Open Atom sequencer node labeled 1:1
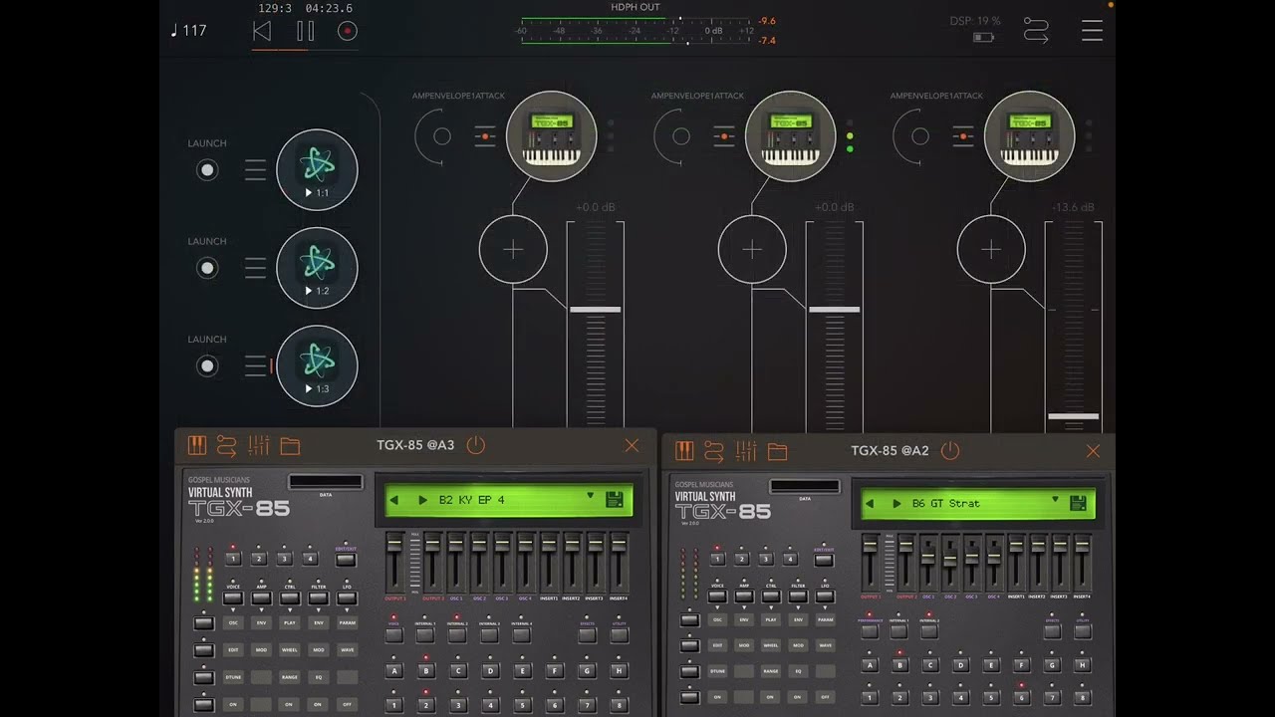 317,170
